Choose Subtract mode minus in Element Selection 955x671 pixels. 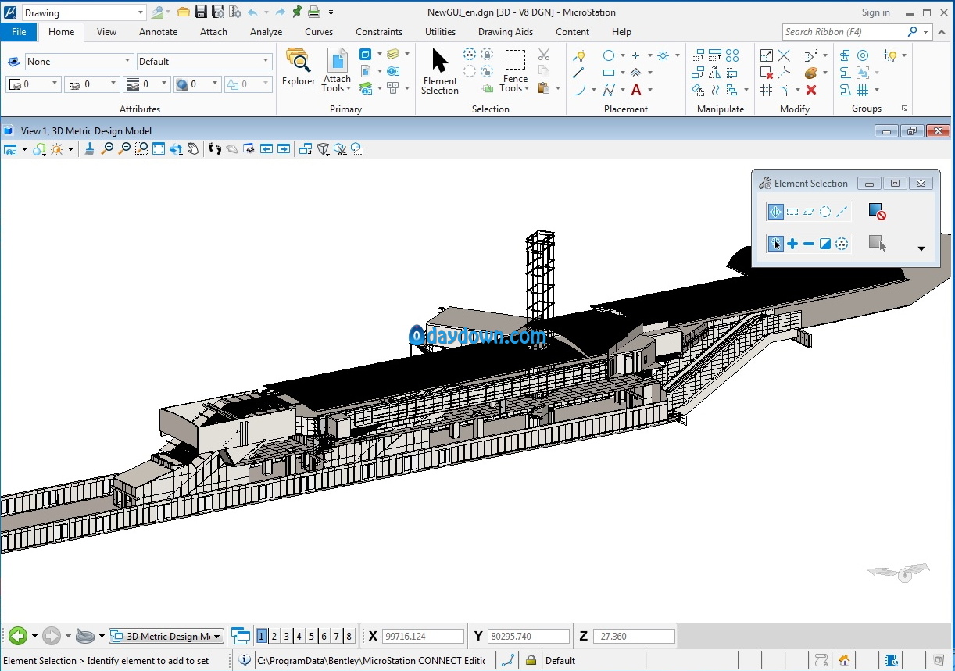point(809,244)
